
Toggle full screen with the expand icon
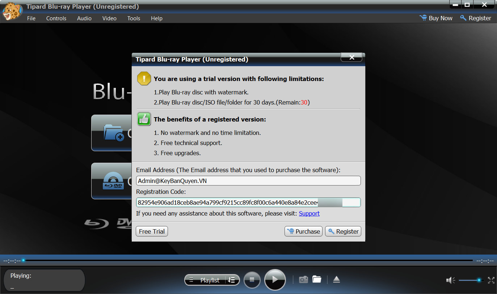click(x=491, y=280)
